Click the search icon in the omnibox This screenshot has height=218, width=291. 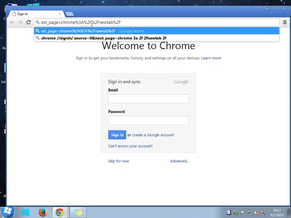pyautogui.click(x=38, y=22)
